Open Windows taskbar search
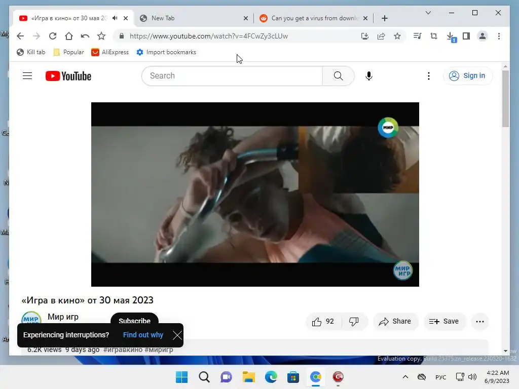519x389 pixels. 204,377
